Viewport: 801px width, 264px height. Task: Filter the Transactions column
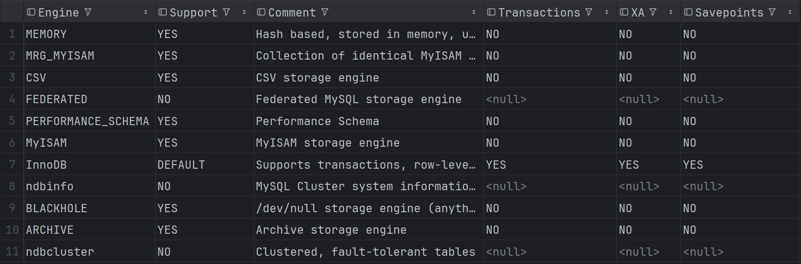click(589, 12)
